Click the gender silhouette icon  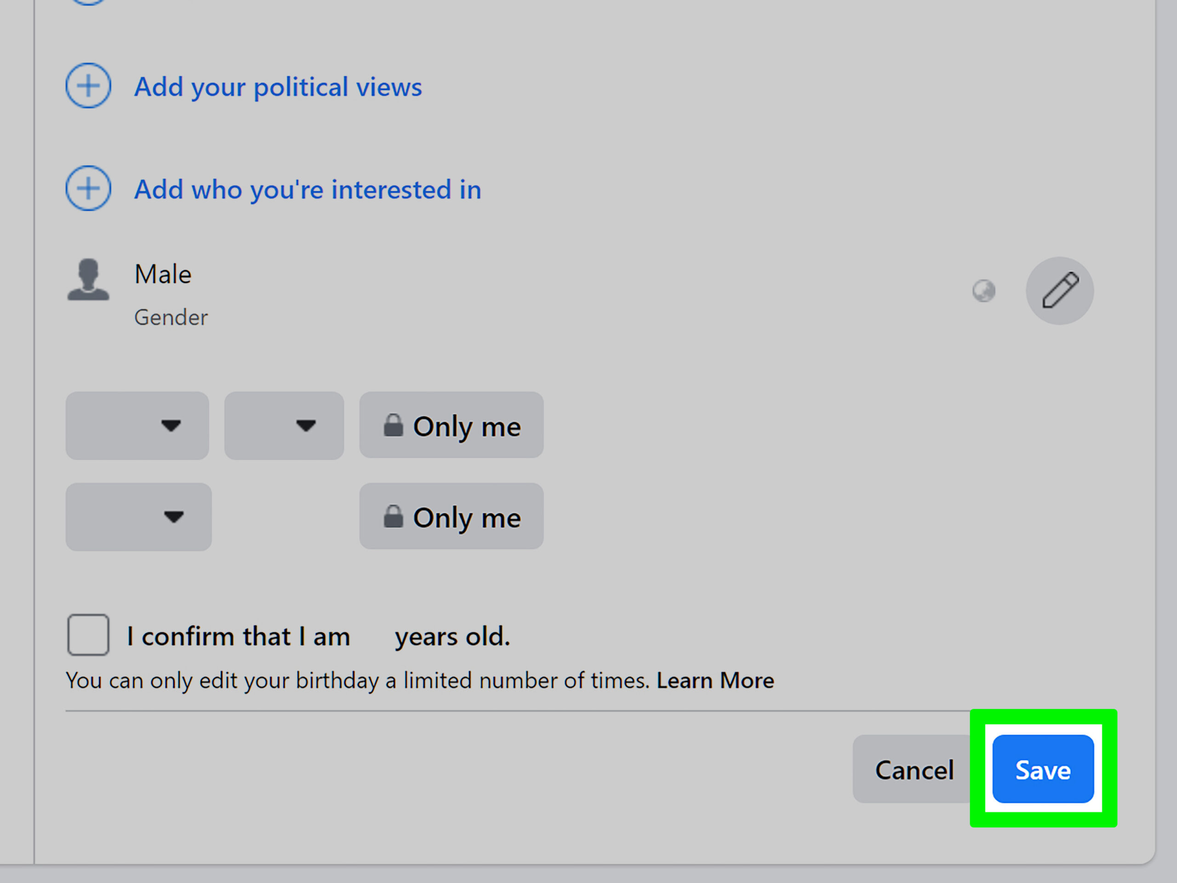click(x=88, y=280)
